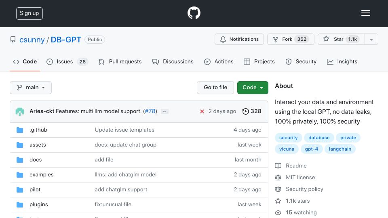Click the scale icon beside Security policy
The width and height of the screenshot is (388, 218).
coord(278,189)
